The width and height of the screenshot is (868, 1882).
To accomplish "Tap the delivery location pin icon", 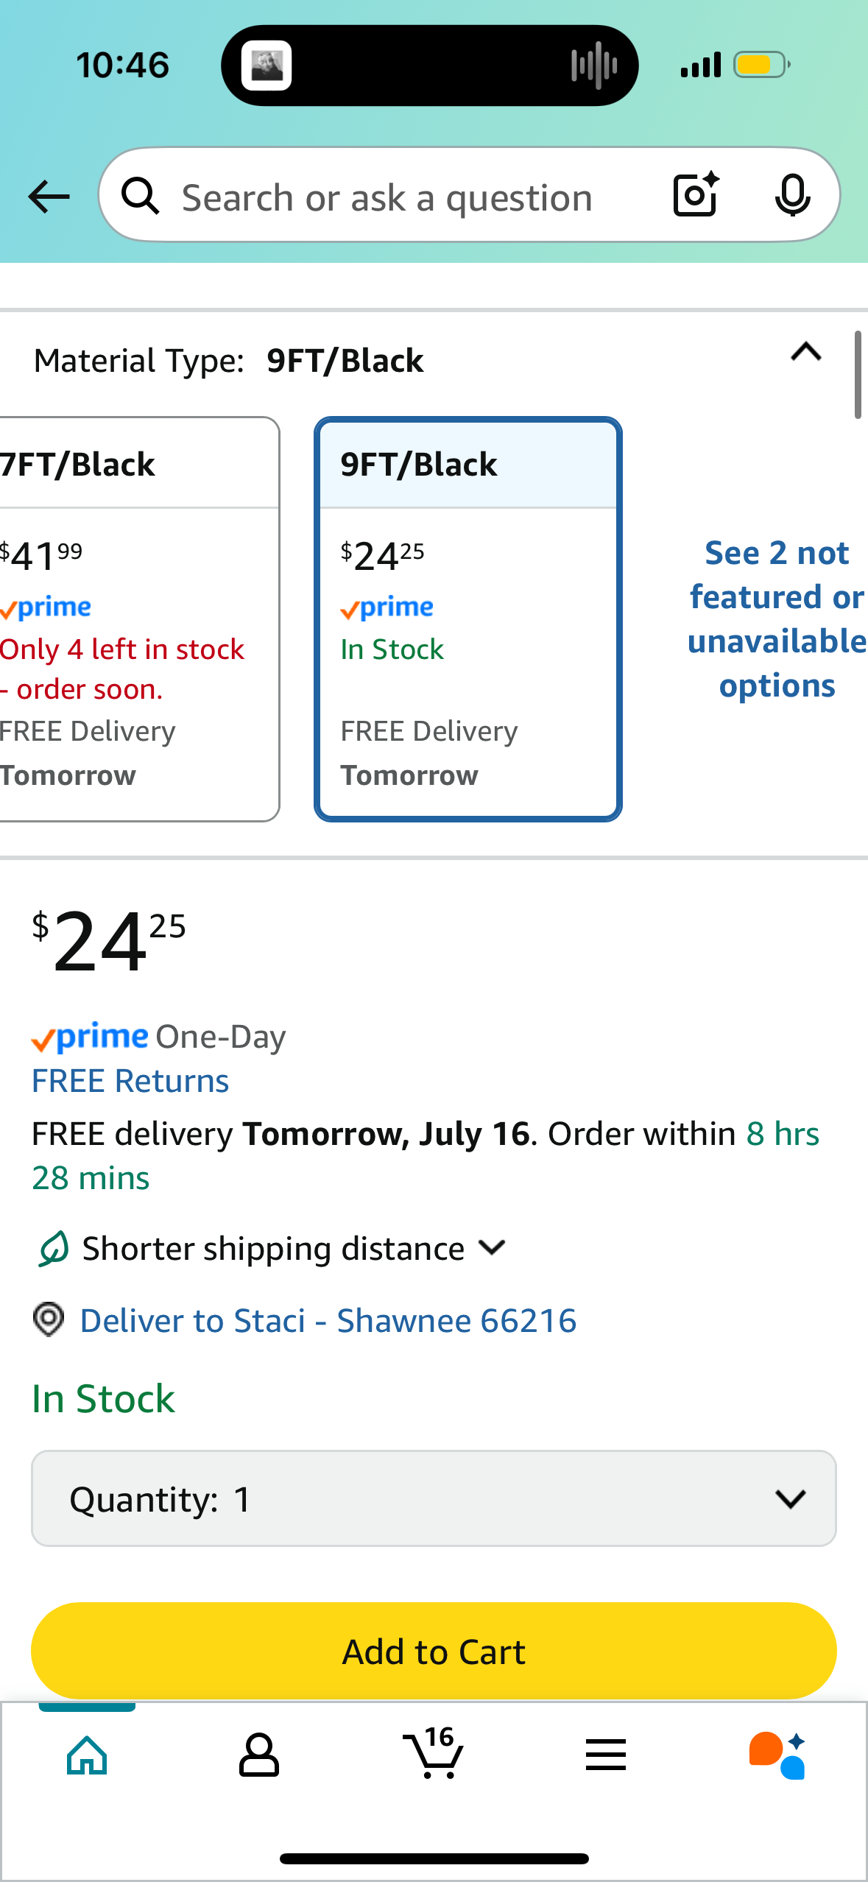I will click(x=49, y=1319).
